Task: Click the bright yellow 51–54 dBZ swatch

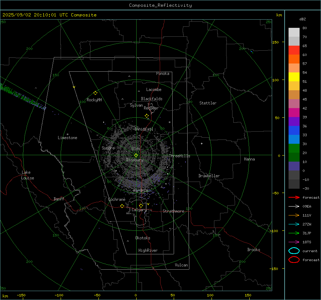Action: [x=294, y=77]
